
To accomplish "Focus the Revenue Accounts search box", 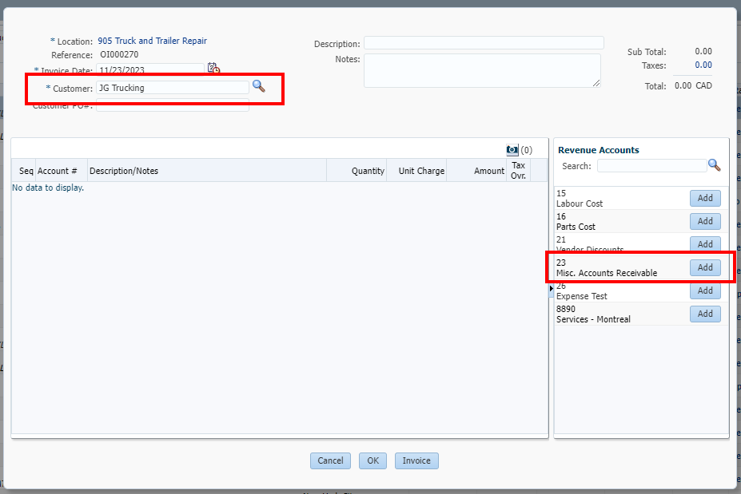I will click(651, 166).
